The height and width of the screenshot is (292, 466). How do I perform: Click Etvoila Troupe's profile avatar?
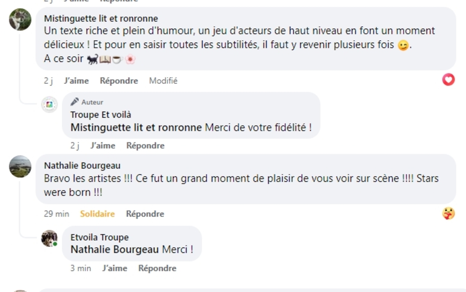point(49,238)
